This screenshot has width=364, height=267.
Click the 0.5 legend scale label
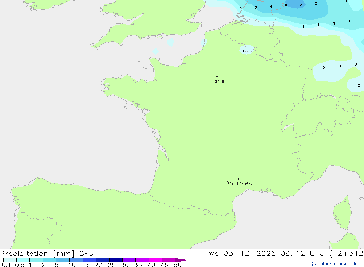[20, 265]
